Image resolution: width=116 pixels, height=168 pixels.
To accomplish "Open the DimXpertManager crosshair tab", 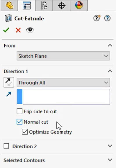I will coord(61,5).
